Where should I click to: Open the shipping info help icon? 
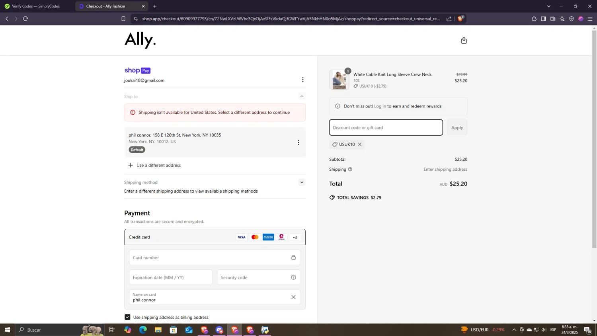(x=350, y=169)
